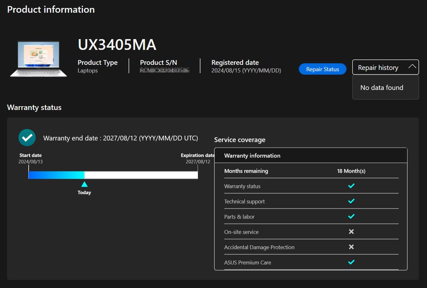This screenshot has height=288, width=427.
Task: Click the 'Parts & labor' row label
Action: coord(239,217)
